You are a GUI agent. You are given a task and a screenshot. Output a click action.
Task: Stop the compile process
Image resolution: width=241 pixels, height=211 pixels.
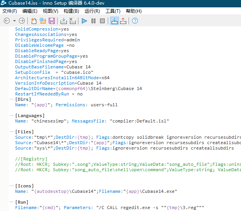[72, 21]
